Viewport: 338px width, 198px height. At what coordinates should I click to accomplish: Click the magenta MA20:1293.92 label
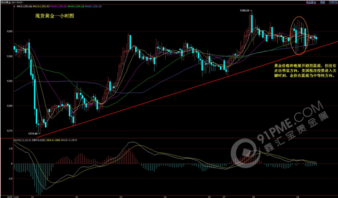click(x=59, y=6)
